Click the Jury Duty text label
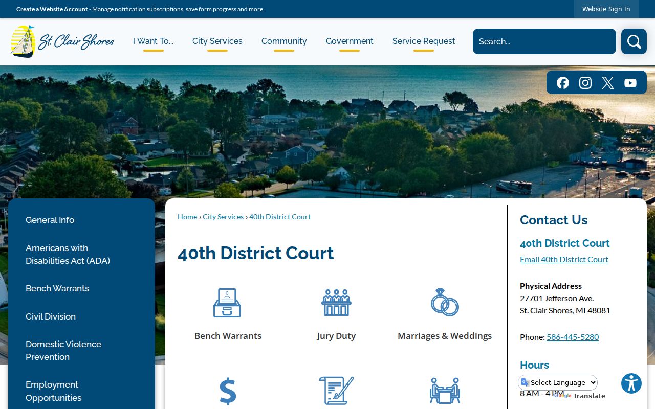655x409 pixels. coord(336,336)
